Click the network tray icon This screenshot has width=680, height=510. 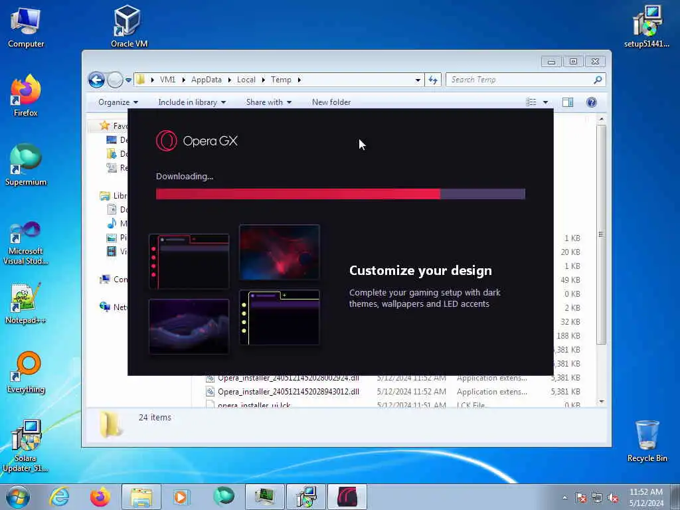(597, 498)
